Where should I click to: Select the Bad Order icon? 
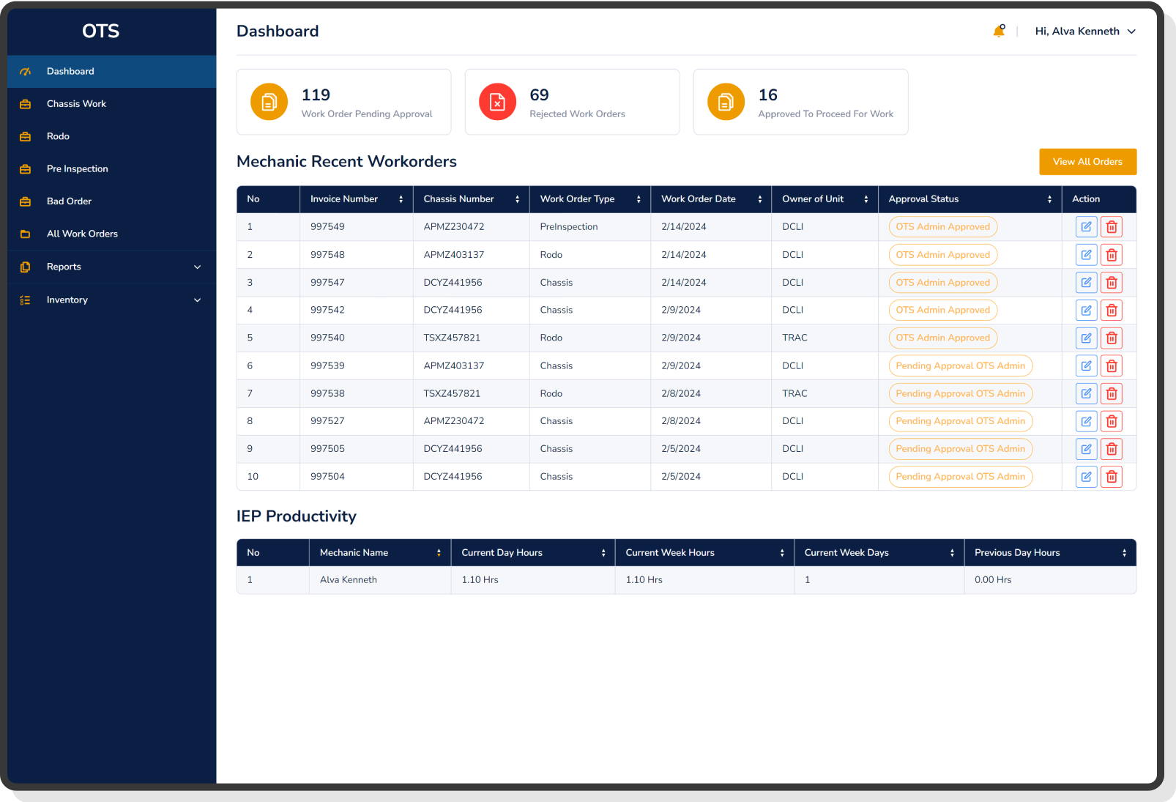(x=26, y=201)
